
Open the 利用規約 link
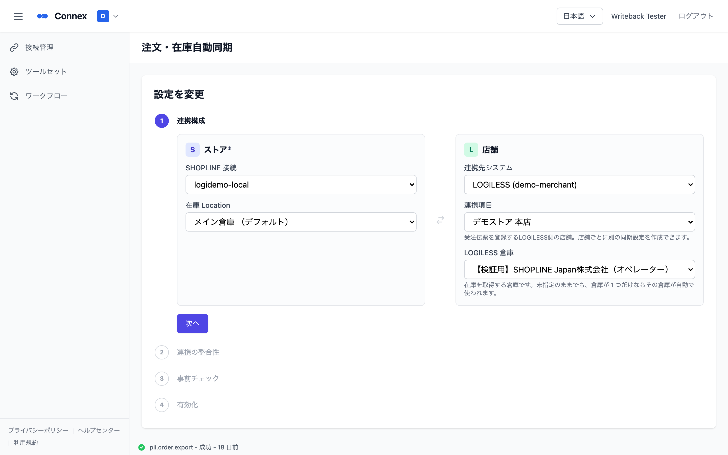click(26, 443)
